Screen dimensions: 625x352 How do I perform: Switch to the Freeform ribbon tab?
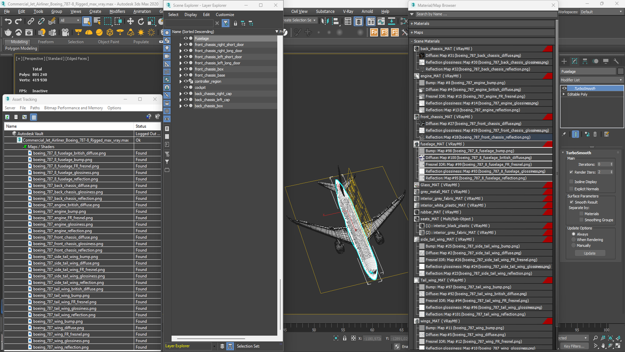click(46, 42)
